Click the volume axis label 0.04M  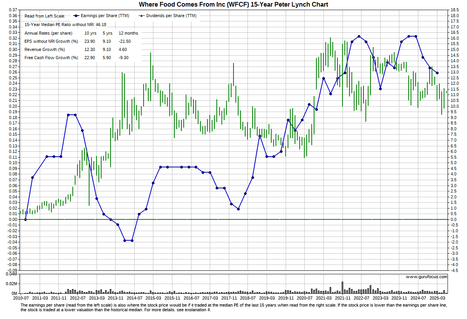[12, 274]
